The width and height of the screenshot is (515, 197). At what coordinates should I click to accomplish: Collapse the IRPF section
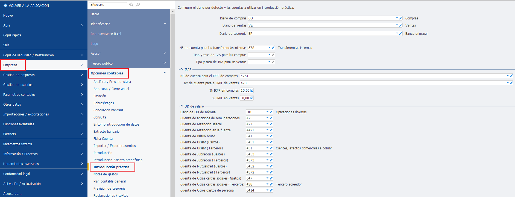[x=182, y=69]
